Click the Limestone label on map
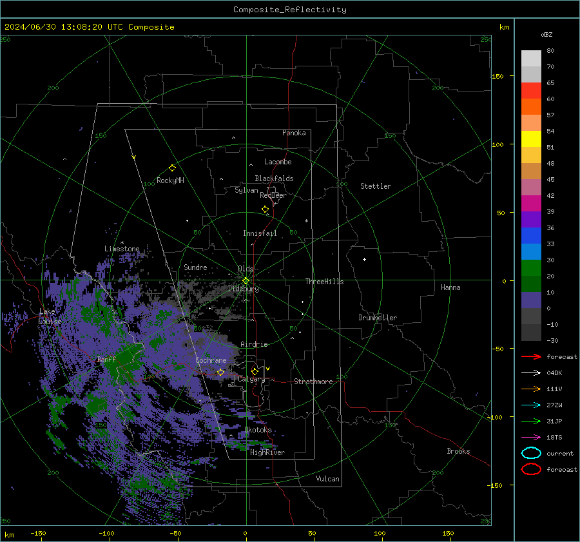This screenshot has width=580, height=542. (x=122, y=249)
